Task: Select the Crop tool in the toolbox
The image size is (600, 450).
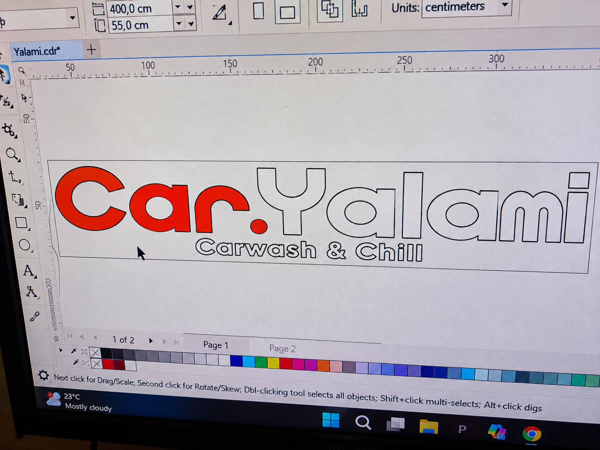Action: [x=9, y=130]
